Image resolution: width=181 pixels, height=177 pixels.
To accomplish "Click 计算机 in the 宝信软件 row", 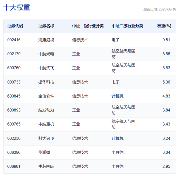I will (117, 96).
